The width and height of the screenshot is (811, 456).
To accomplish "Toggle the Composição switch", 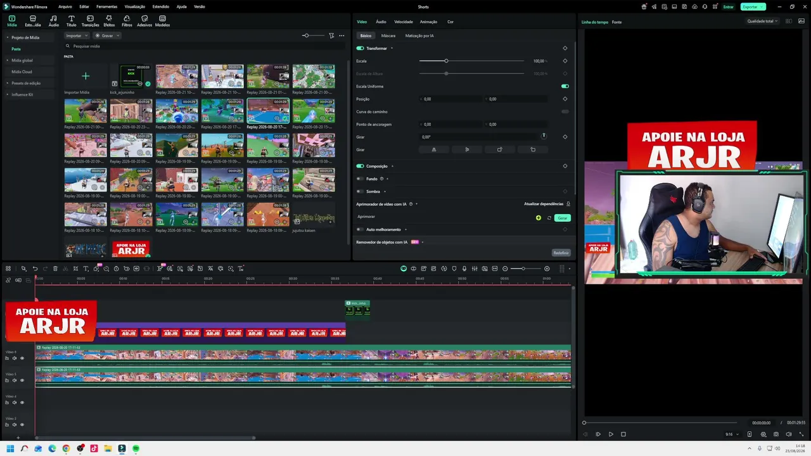I will 360,166.
